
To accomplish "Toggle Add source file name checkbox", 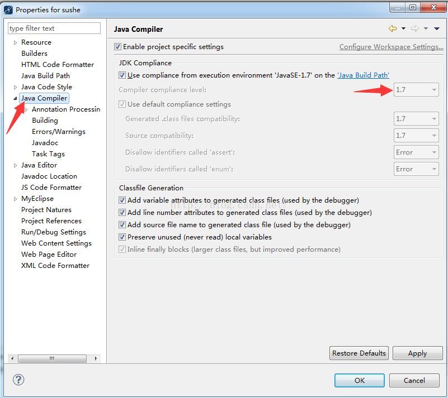I will tap(122, 224).
